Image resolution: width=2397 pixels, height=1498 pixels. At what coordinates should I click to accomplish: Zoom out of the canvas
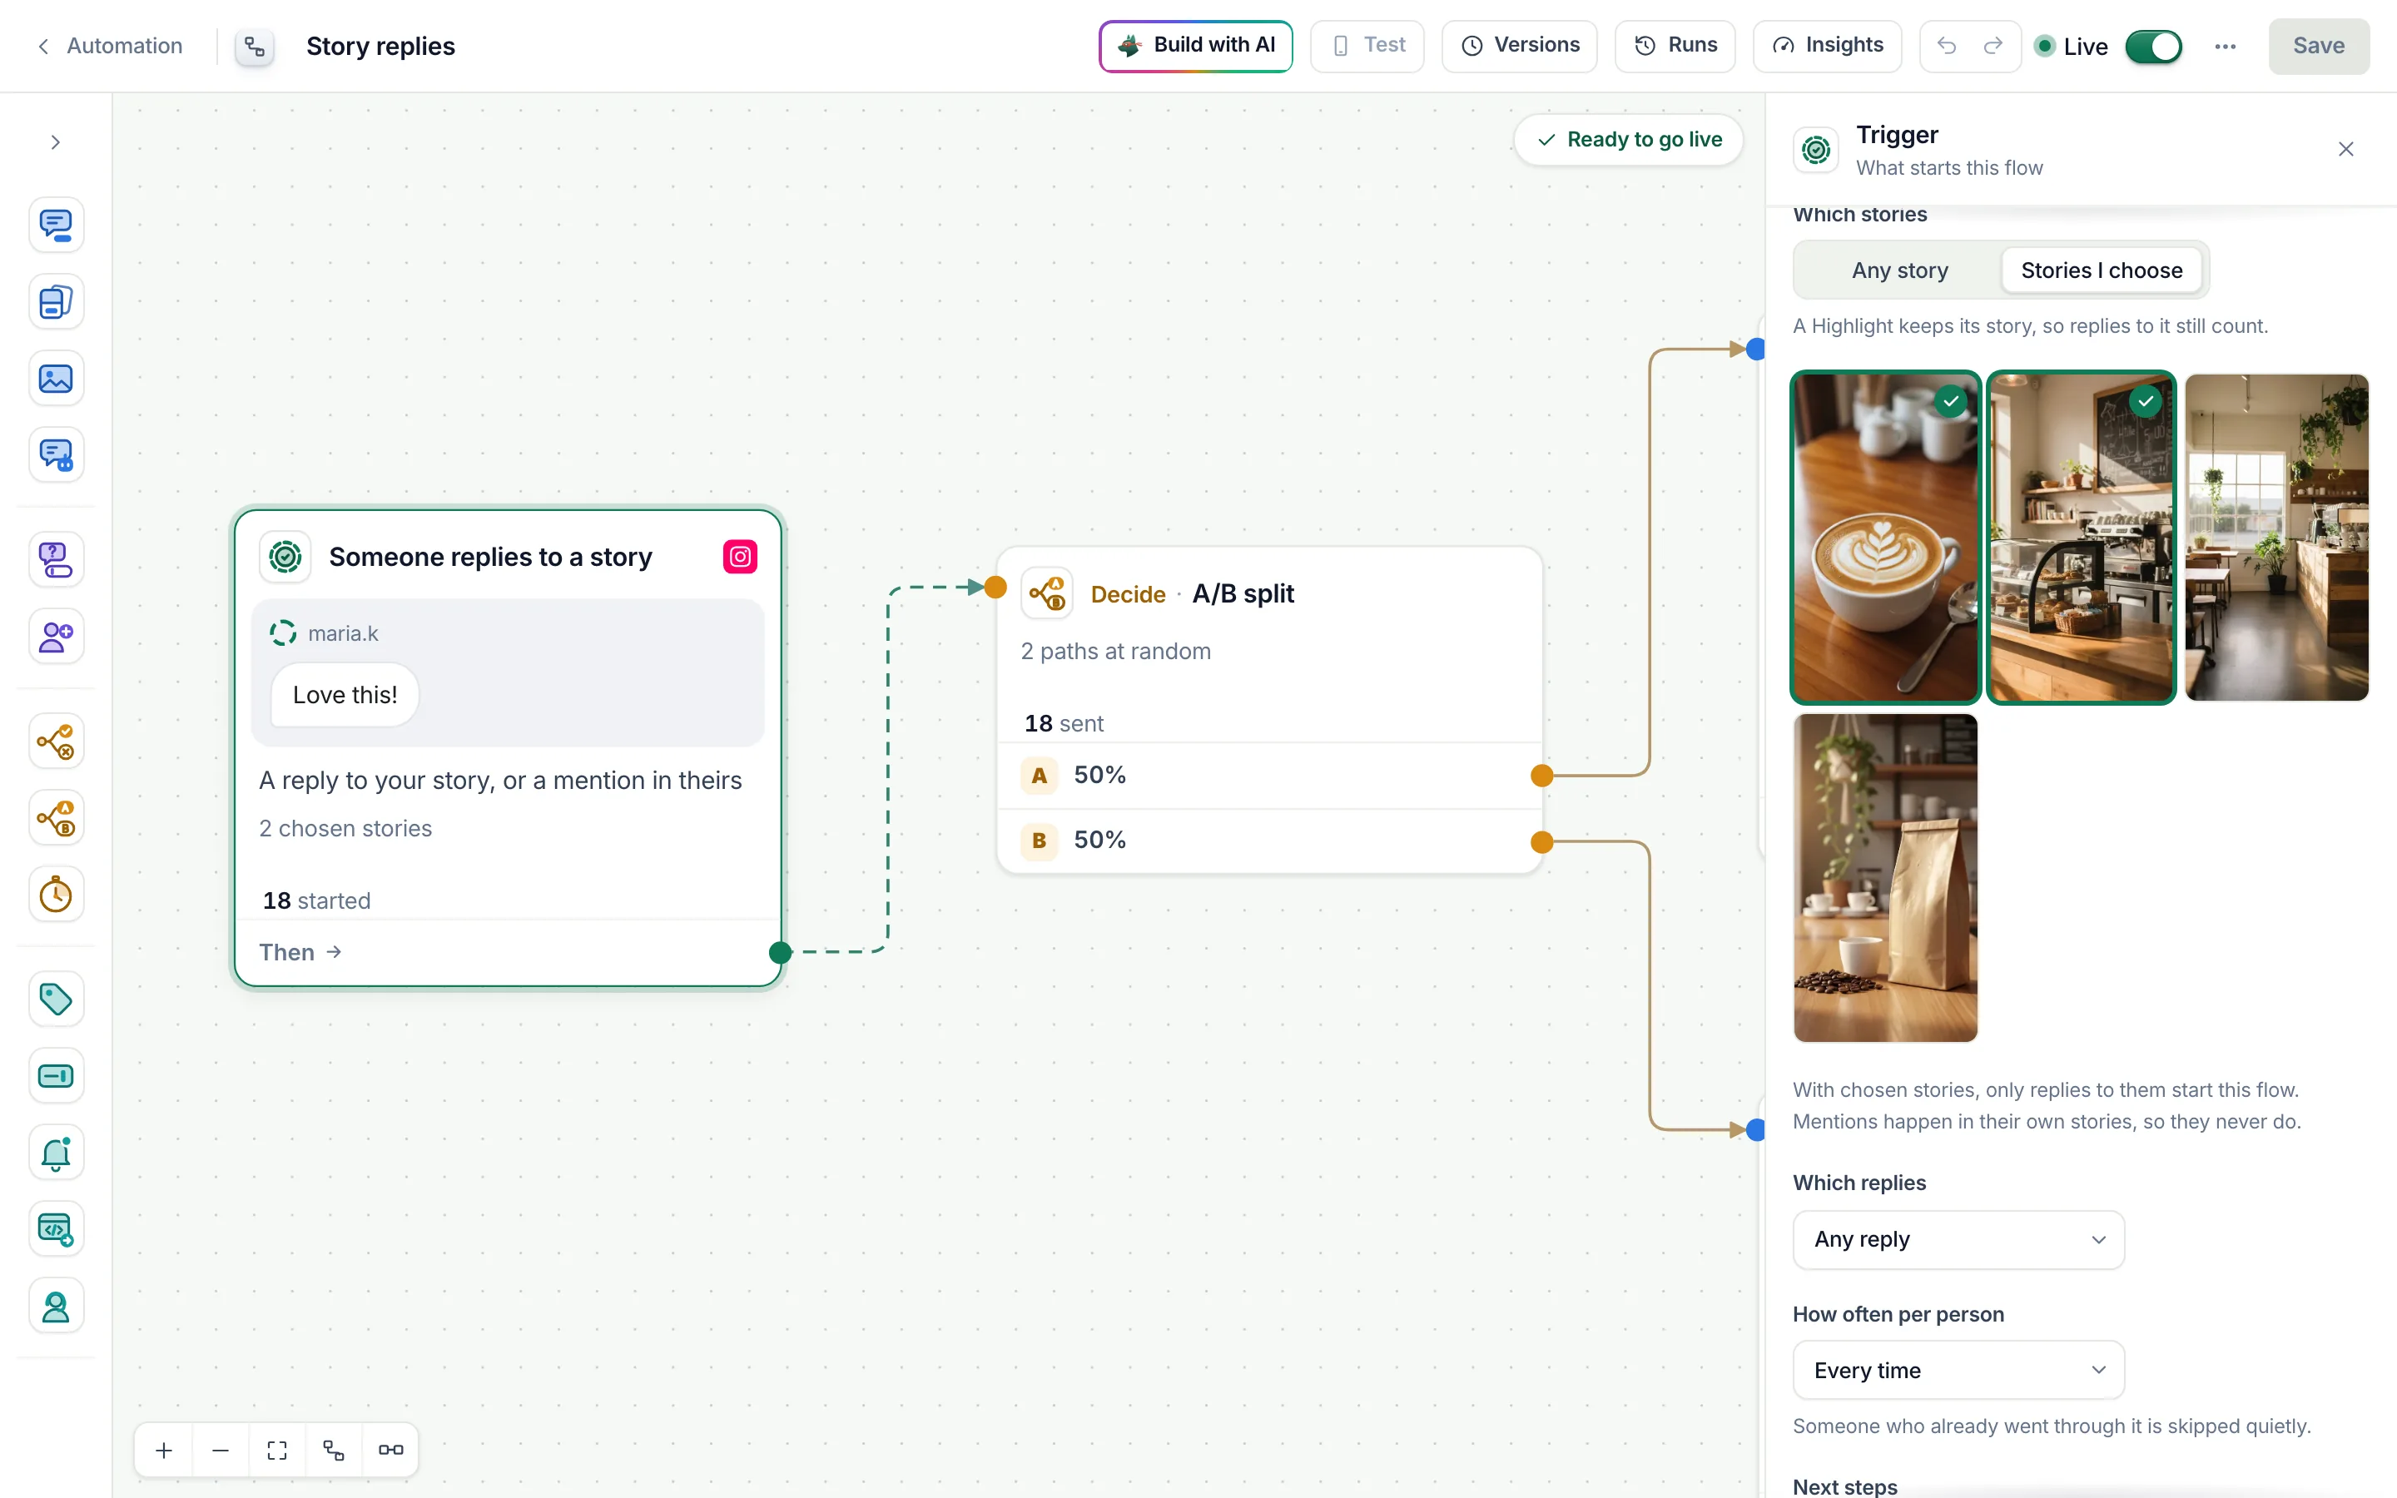[x=221, y=1451]
